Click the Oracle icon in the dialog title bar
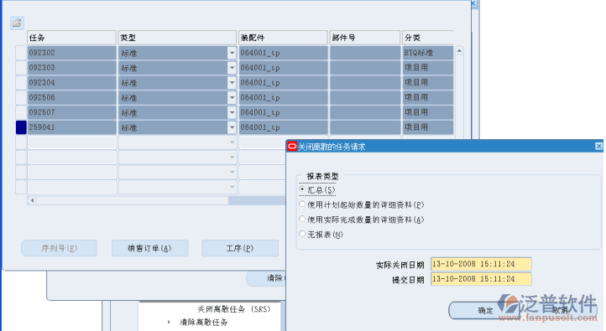The width and height of the screenshot is (606, 331). 292,146
